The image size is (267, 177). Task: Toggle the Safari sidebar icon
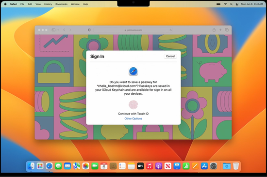53,30
